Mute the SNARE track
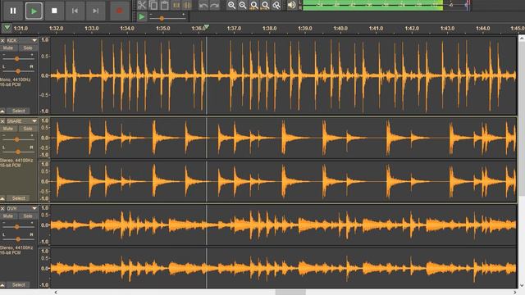525x295 pixels. (x=8, y=129)
